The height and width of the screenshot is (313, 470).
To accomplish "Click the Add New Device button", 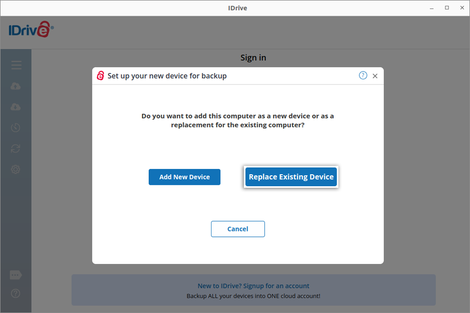I will point(184,177).
